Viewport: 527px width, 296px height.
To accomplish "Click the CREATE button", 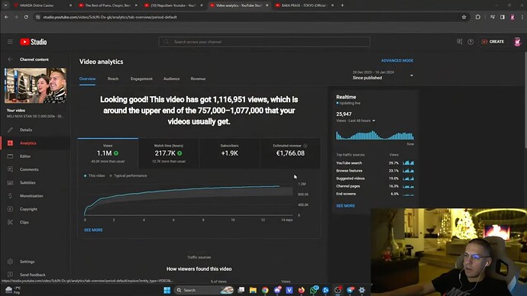I will pyautogui.click(x=493, y=42).
